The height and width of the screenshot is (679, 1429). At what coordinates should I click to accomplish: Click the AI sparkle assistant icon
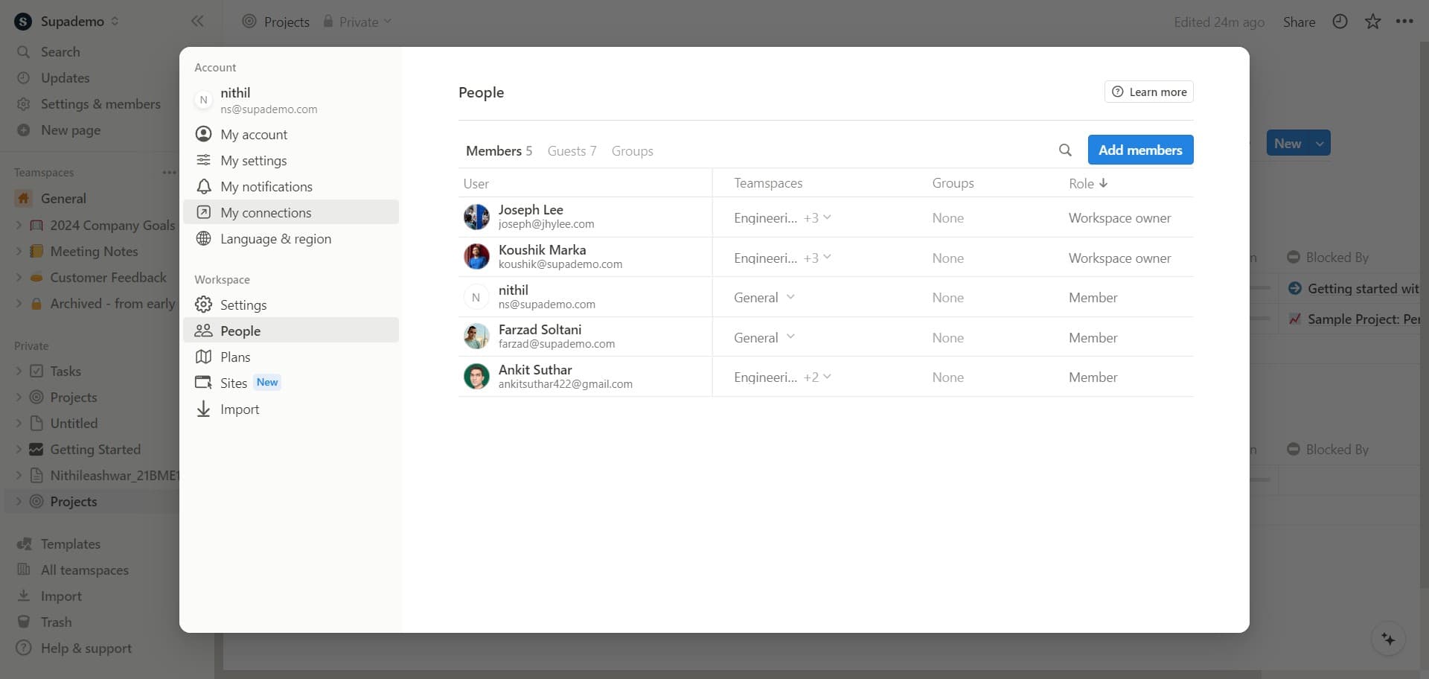(x=1388, y=640)
